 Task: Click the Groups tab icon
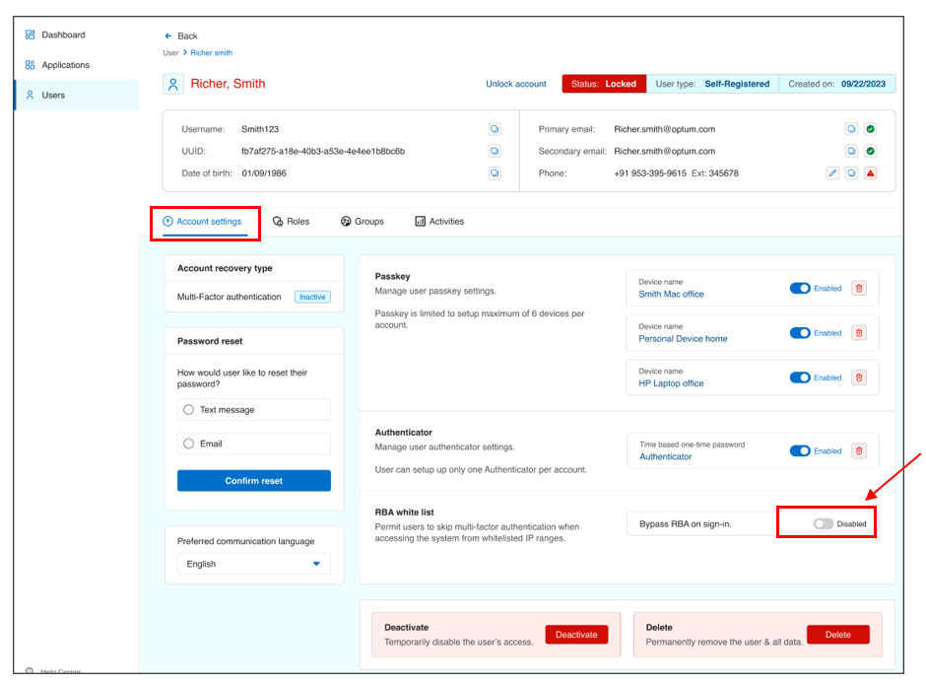[346, 222]
